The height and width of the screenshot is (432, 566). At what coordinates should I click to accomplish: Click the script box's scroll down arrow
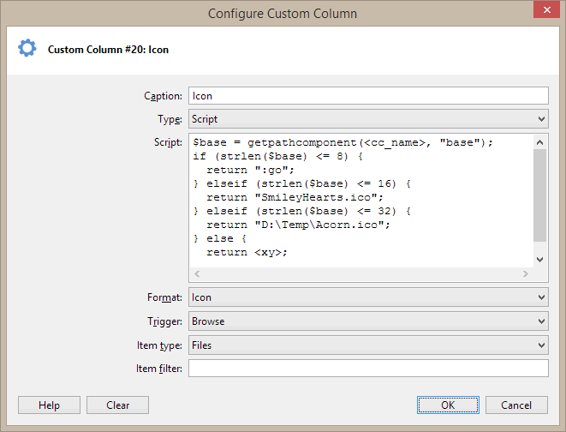point(540,260)
